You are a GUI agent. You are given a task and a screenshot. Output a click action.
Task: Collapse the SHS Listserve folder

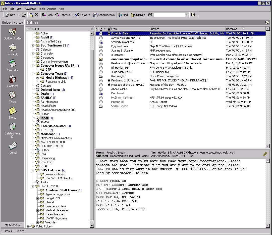(33, 170)
